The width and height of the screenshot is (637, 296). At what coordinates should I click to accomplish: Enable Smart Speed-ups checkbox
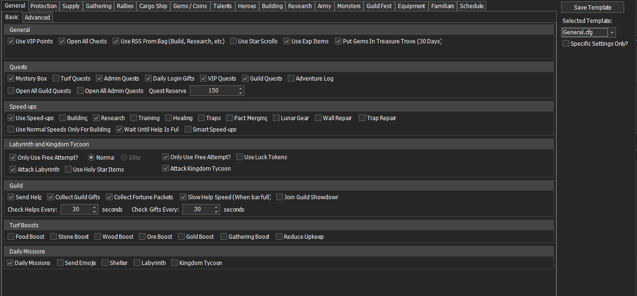coord(188,130)
